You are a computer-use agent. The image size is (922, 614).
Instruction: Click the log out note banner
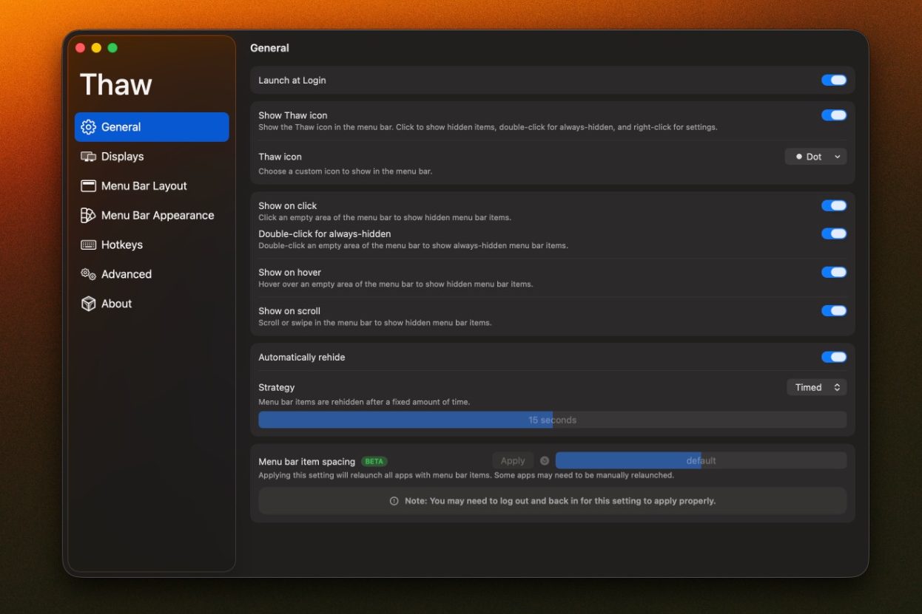552,500
